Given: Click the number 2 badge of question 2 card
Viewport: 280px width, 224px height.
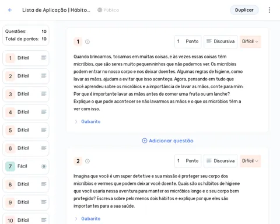Looking at the screenshot, I should pos(78,161).
